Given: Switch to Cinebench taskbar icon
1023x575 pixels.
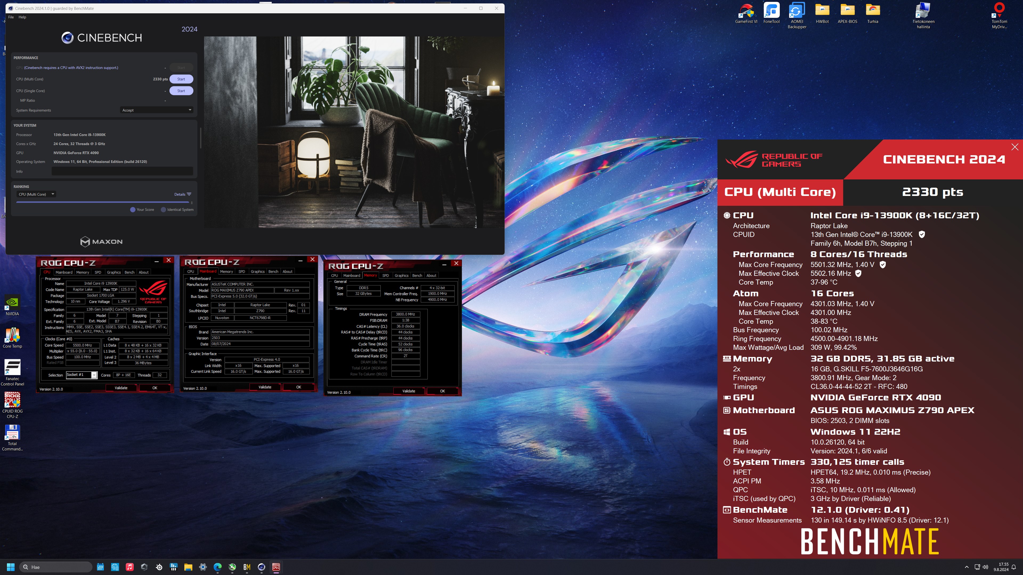Looking at the screenshot, I should [x=261, y=567].
